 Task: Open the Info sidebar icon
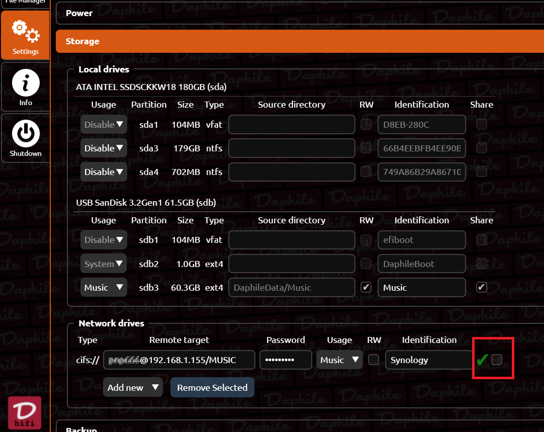[26, 82]
